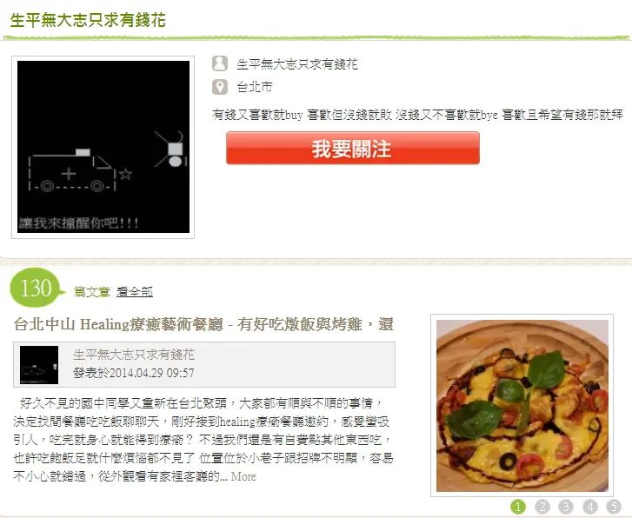
Task: Click 台北市 location text
Action: pos(255,87)
